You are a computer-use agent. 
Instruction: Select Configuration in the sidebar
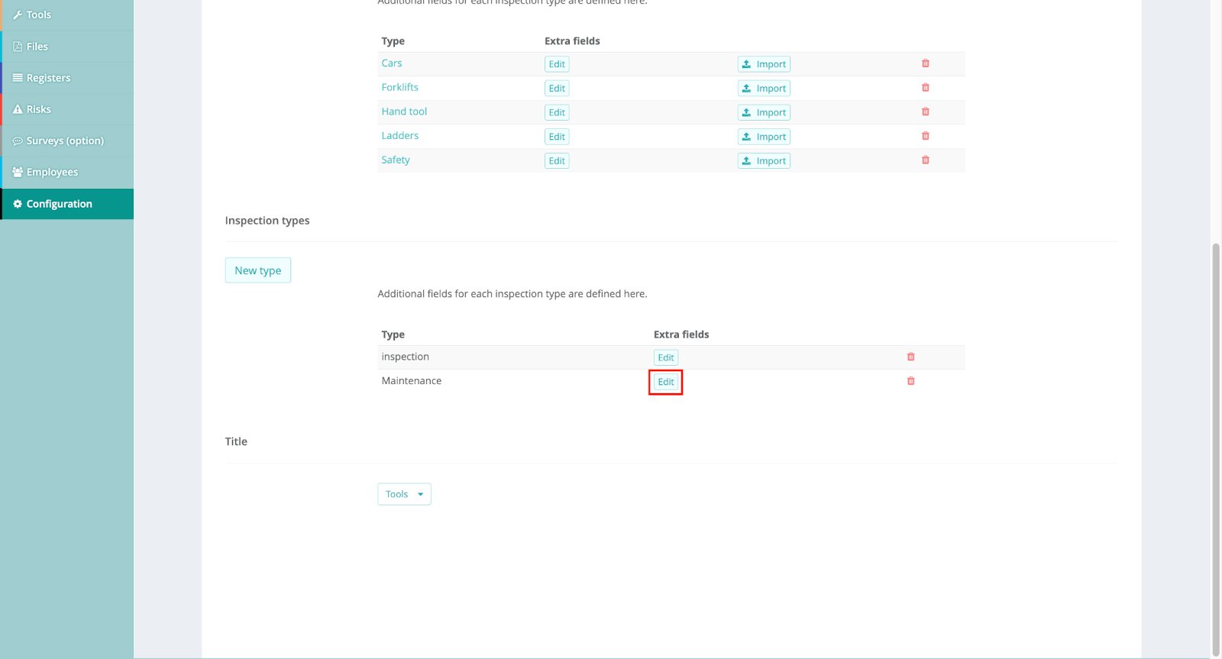[x=67, y=204]
